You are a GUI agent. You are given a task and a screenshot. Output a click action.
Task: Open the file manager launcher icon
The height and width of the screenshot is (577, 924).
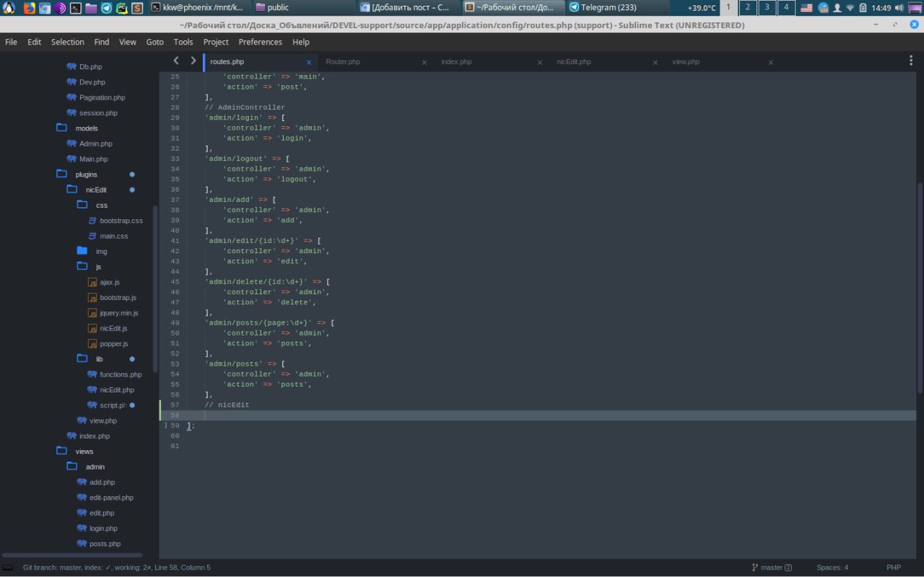91,8
